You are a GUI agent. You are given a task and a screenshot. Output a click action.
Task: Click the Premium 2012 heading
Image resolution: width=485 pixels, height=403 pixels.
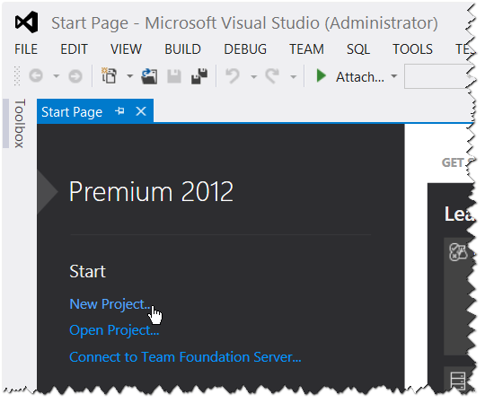tap(151, 191)
